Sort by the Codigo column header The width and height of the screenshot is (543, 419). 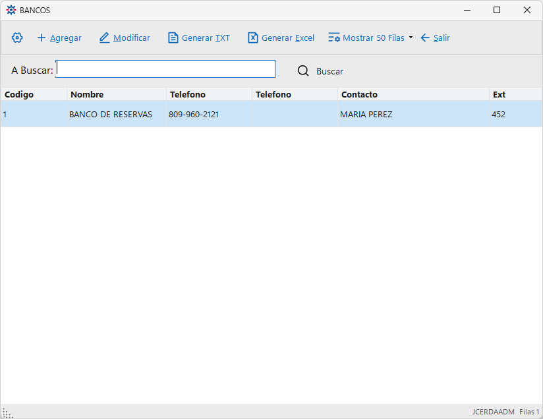(x=34, y=94)
